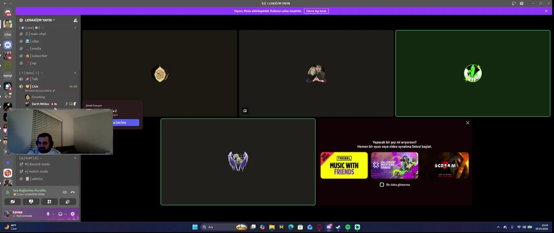
Task: Close the streamer mode purple banner
Action: point(546,11)
